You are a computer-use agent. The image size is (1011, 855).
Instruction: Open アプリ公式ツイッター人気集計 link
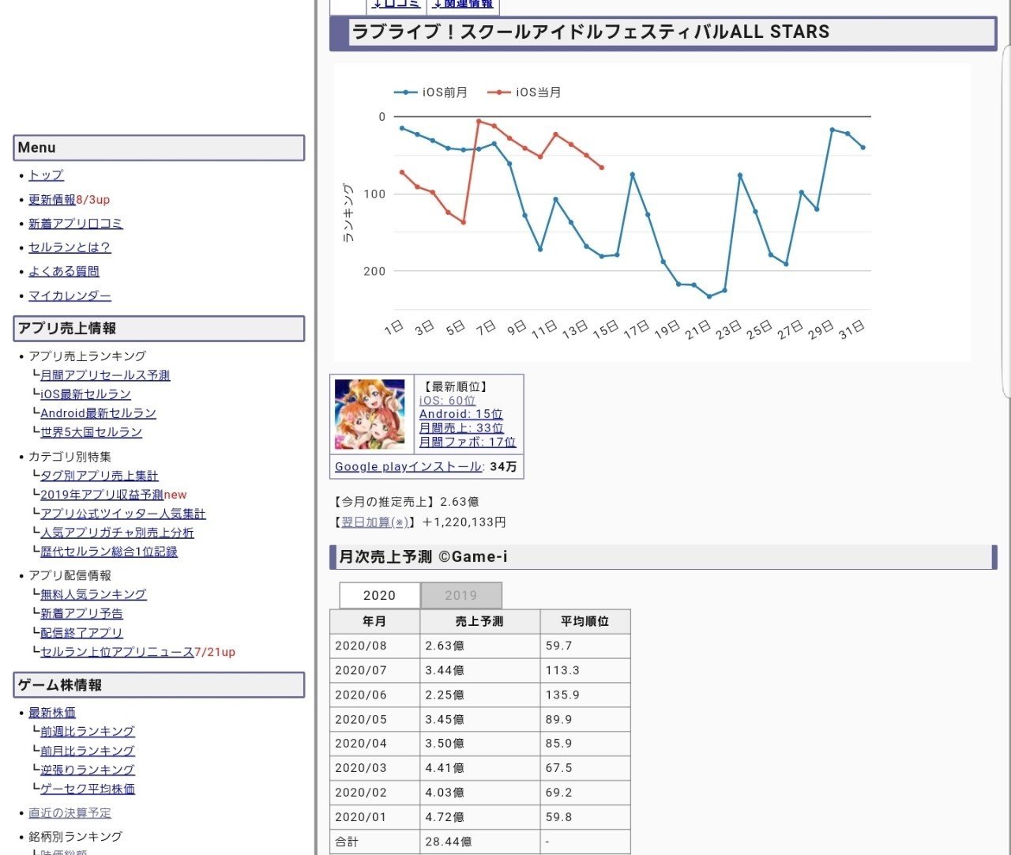pyautogui.click(x=122, y=514)
